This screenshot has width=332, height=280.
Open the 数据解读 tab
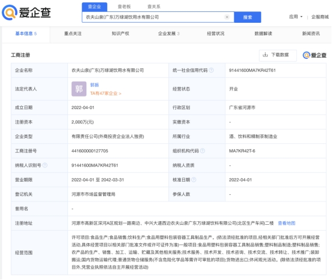click(x=263, y=34)
